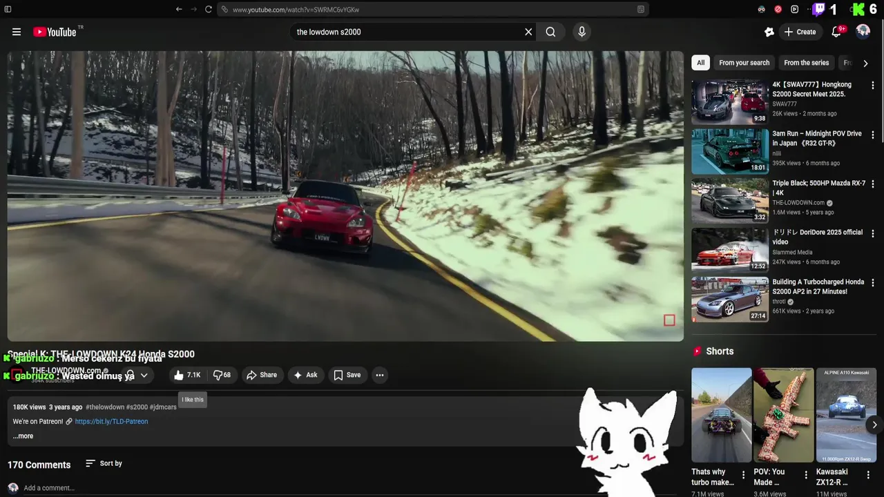Click the URL address bar
The height and width of the screenshot is (497, 884).
coord(432,9)
